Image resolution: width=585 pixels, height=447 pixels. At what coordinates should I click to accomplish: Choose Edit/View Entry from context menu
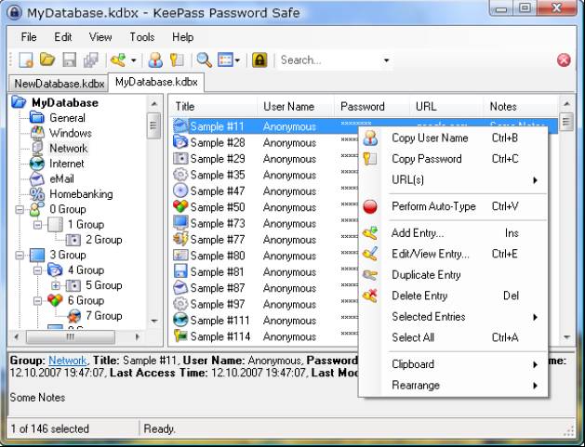453,255
